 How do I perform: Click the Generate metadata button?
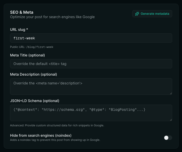click(152, 14)
